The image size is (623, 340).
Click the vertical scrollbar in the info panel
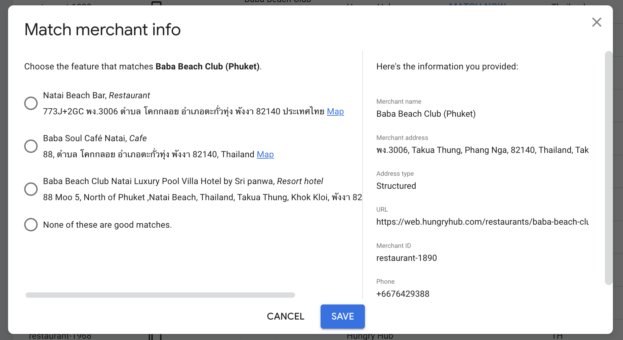608,168
